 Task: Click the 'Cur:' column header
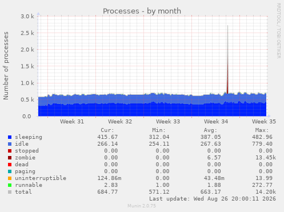[x=107, y=130]
